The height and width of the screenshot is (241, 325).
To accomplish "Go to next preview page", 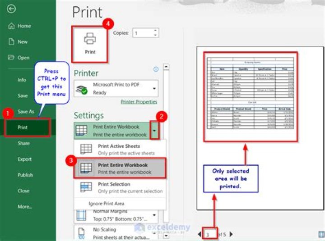I will [x=231, y=234].
